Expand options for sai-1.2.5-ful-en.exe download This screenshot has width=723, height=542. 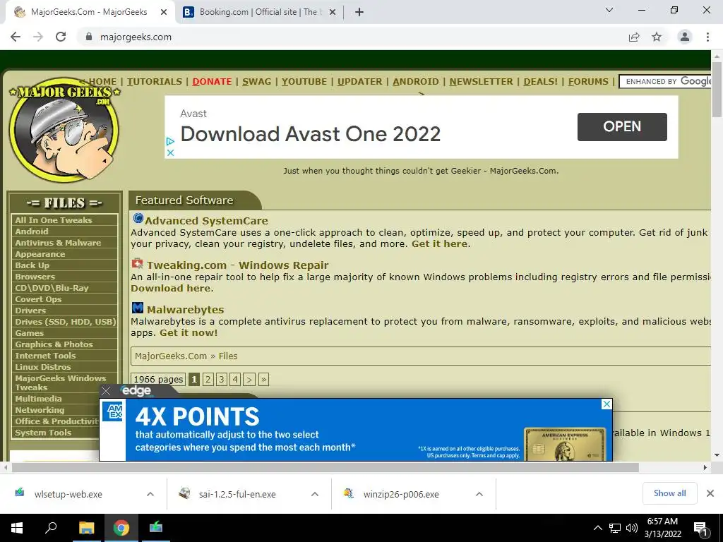click(315, 494)
